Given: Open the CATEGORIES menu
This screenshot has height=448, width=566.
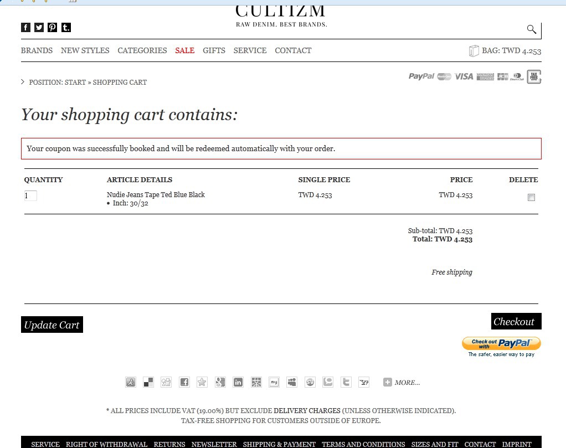Looking at the screenshot, I should point(142,50).
